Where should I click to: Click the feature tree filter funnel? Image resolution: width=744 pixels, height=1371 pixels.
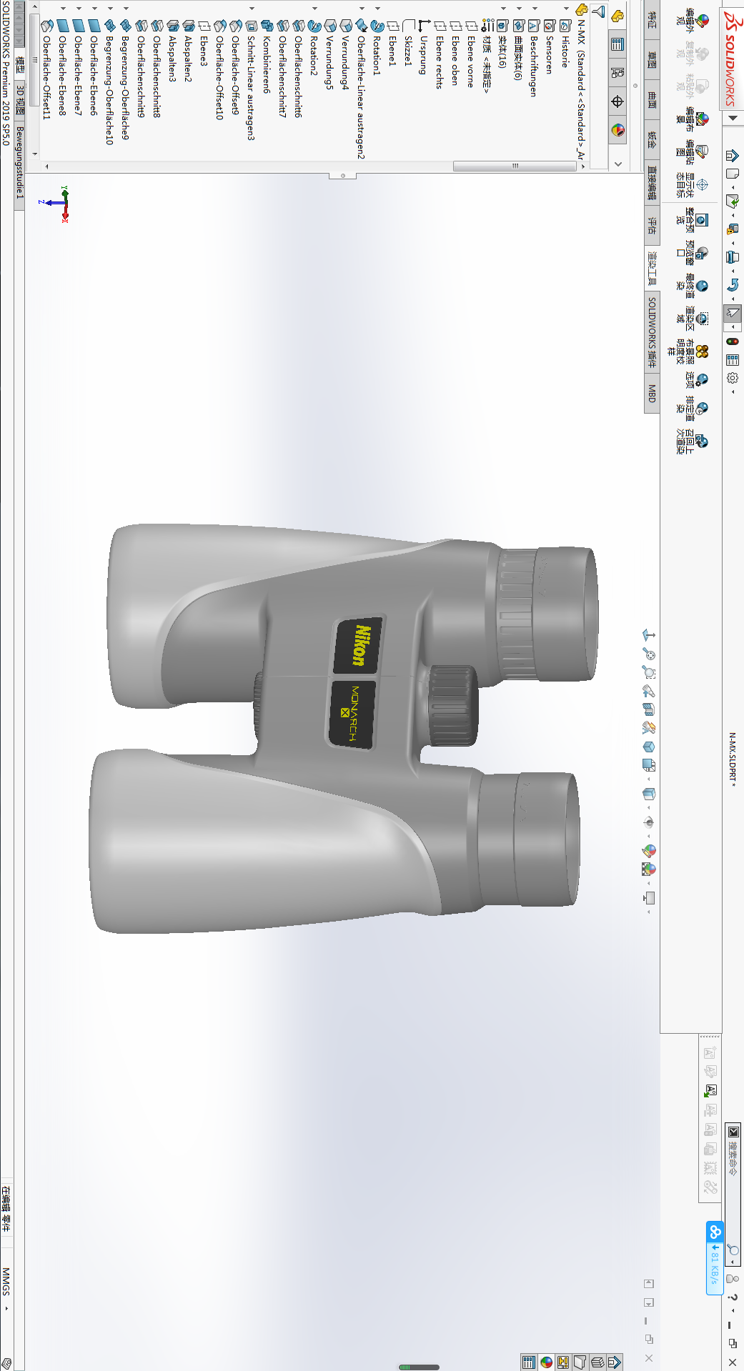[x=599, y=12]
